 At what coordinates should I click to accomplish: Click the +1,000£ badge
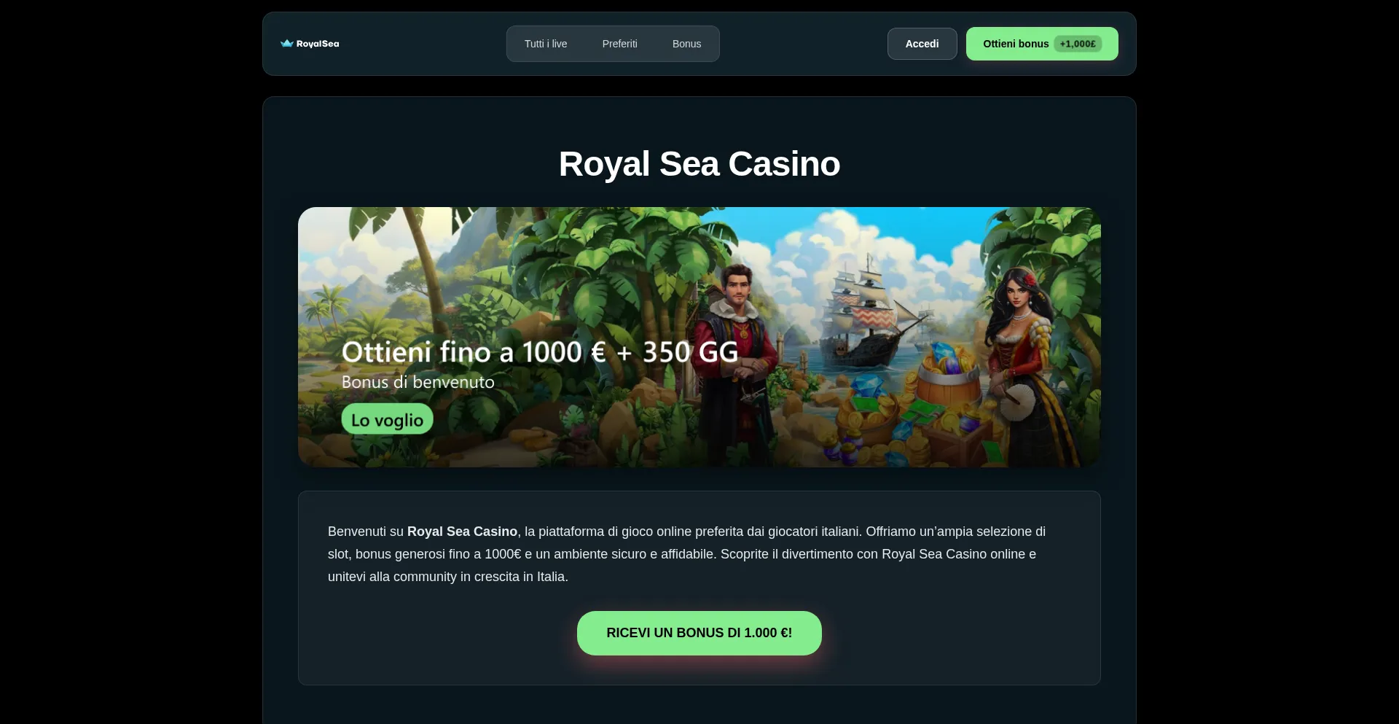(1078, 44)
